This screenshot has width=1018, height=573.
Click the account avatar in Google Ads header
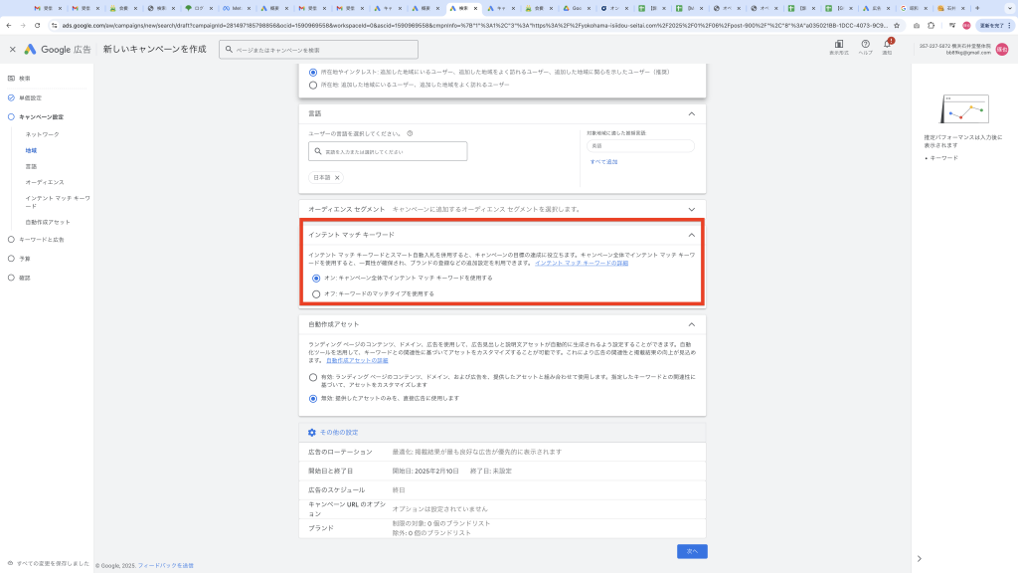point(1001,49)
